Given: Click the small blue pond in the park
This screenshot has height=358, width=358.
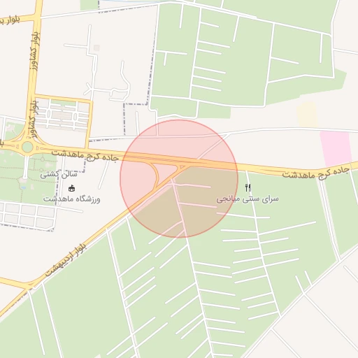Looking at the screenshot, I should pyautogui.click(x=22, y=187).
